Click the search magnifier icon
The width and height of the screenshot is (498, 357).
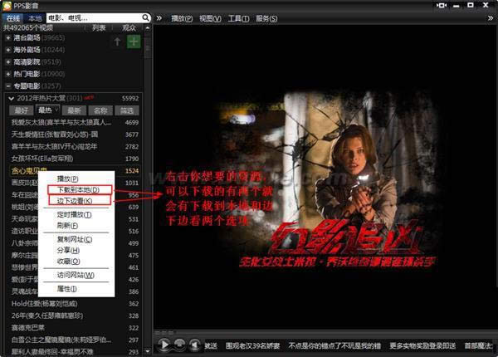click(x=145, y=17)
